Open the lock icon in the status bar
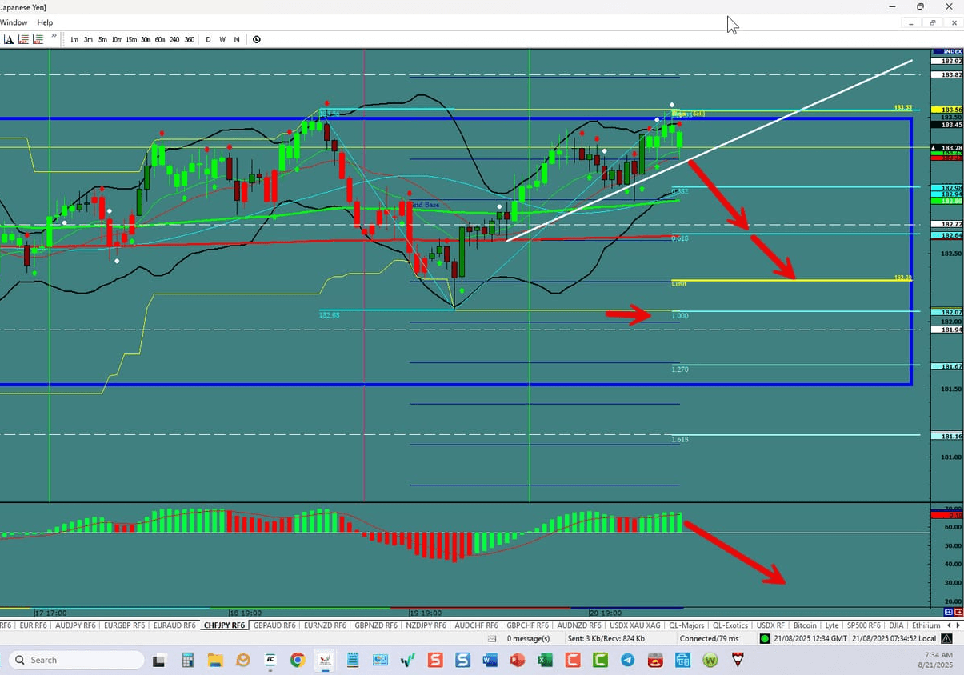Screen dimensions: 964x675 [x=946, y=638]
